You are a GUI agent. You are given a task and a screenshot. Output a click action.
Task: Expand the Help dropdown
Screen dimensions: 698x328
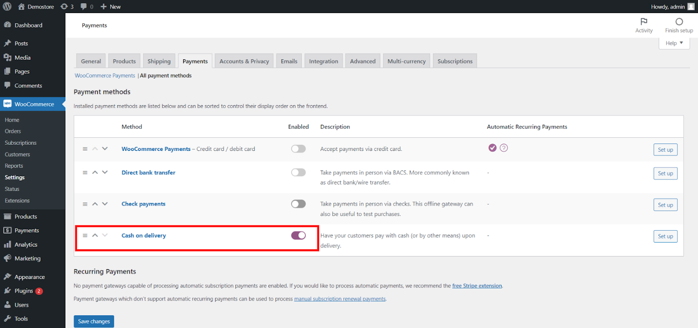[x=674, y=43]
